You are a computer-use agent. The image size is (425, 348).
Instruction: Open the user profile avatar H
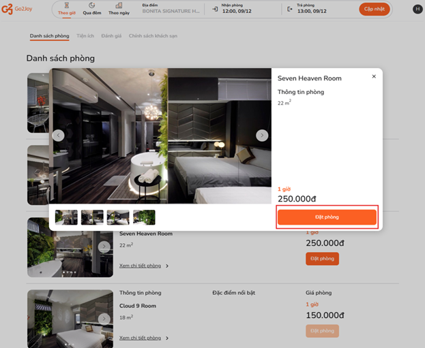[417, 9]
